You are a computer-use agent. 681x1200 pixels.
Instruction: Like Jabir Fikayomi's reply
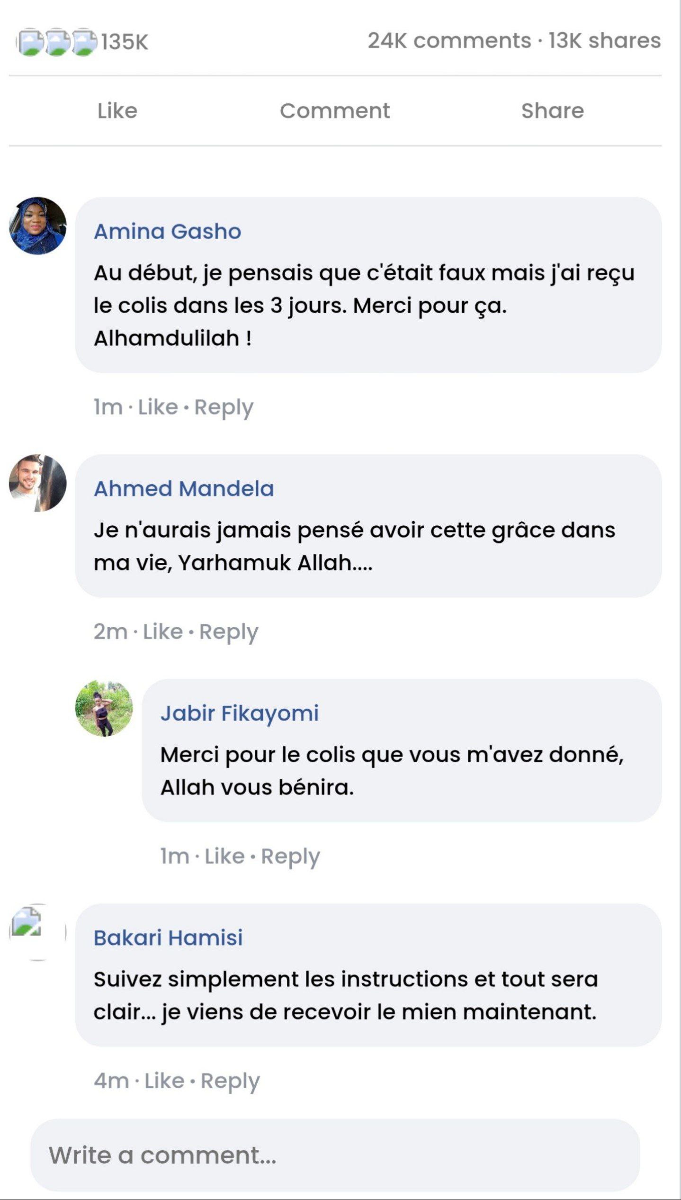tap(224, 857)
